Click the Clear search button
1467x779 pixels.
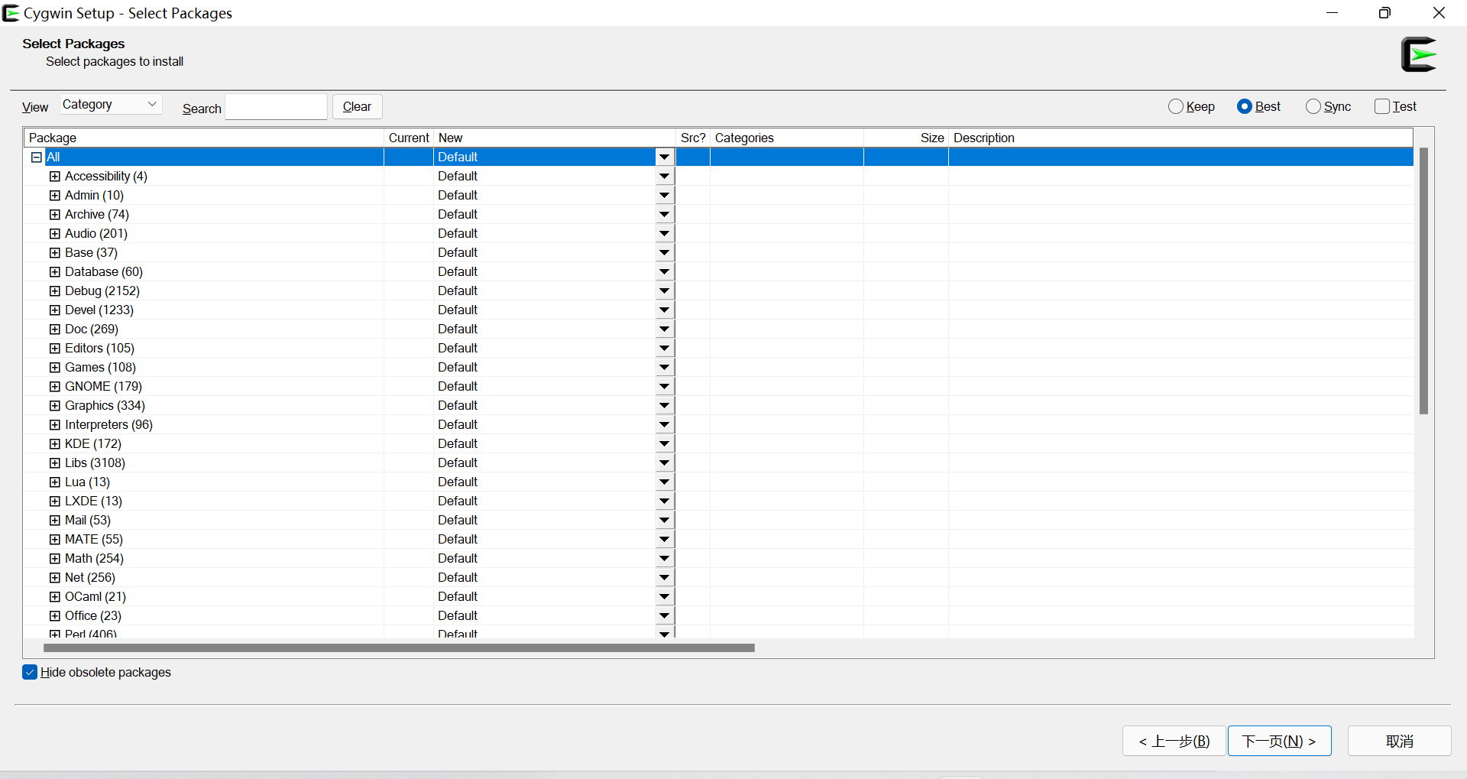point(357,106)
